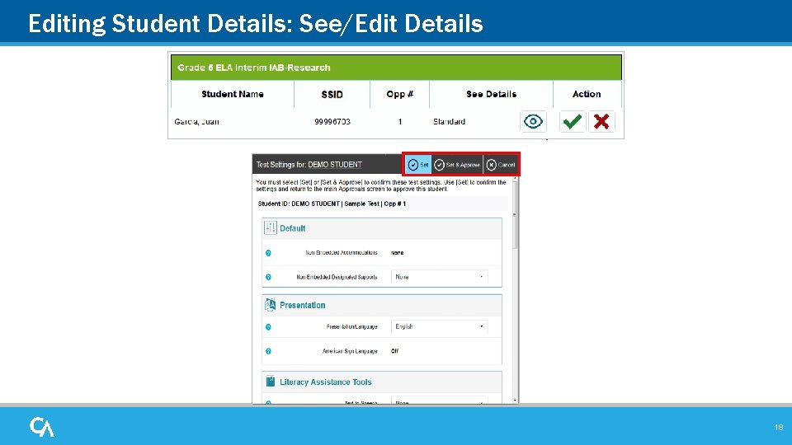Click Non-Embedded Accommodations None value
Viewport: 792px width, 445px height.
pyautogui.click(x=397, y=253)
